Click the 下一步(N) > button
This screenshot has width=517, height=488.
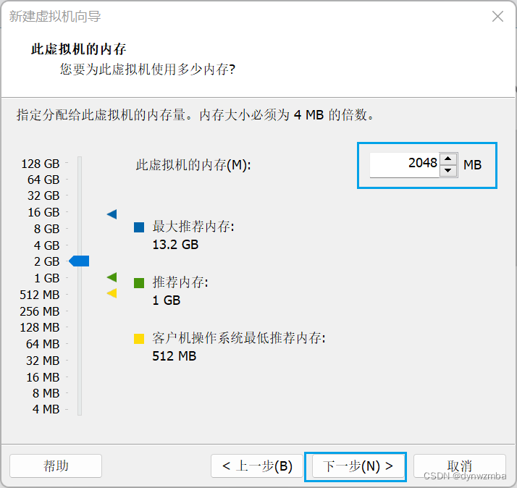[x=358, y=466]
